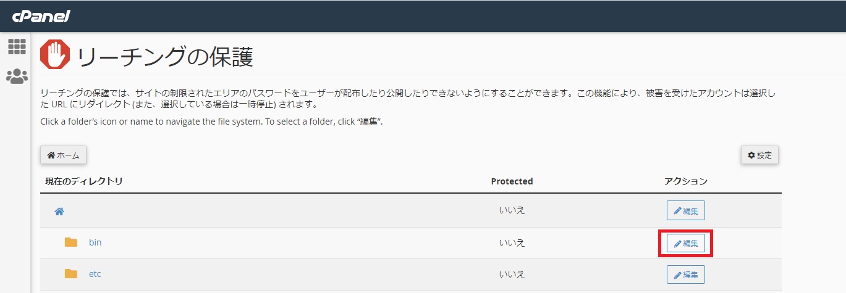Image resolution: width=846 pixels, height=293 pixels.
Task: Open the tools grid icon in sidebar
Action: 17,46
